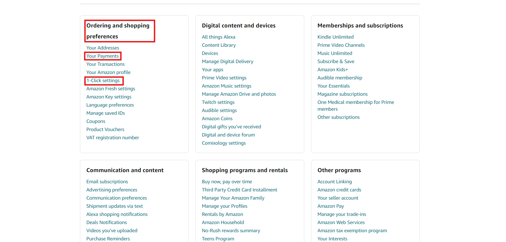Open Third Party Credit Card Installment
This screenshot has width=506, height=242.
pyautogui.click(x=240, y=190)
